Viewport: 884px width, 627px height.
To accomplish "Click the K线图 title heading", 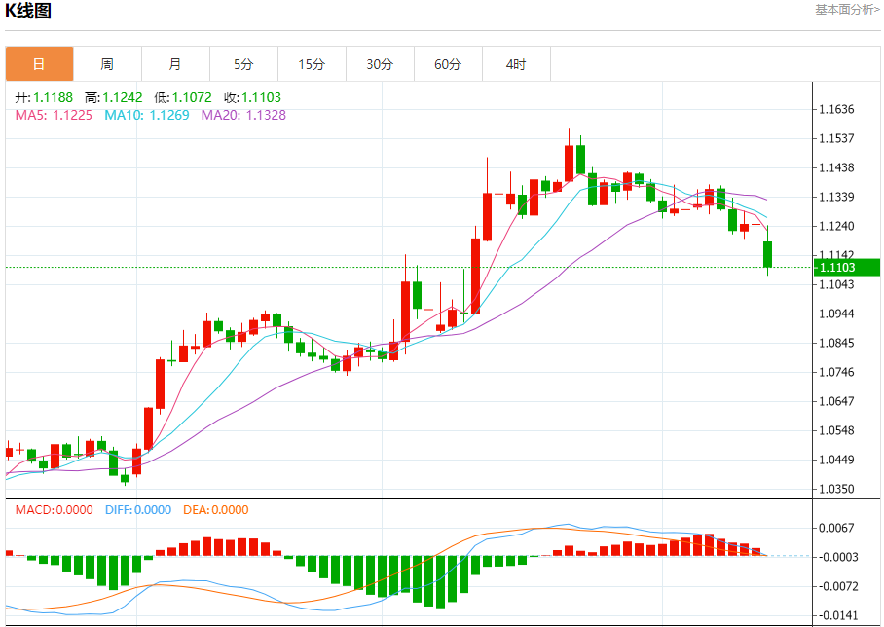I will 28,10.
